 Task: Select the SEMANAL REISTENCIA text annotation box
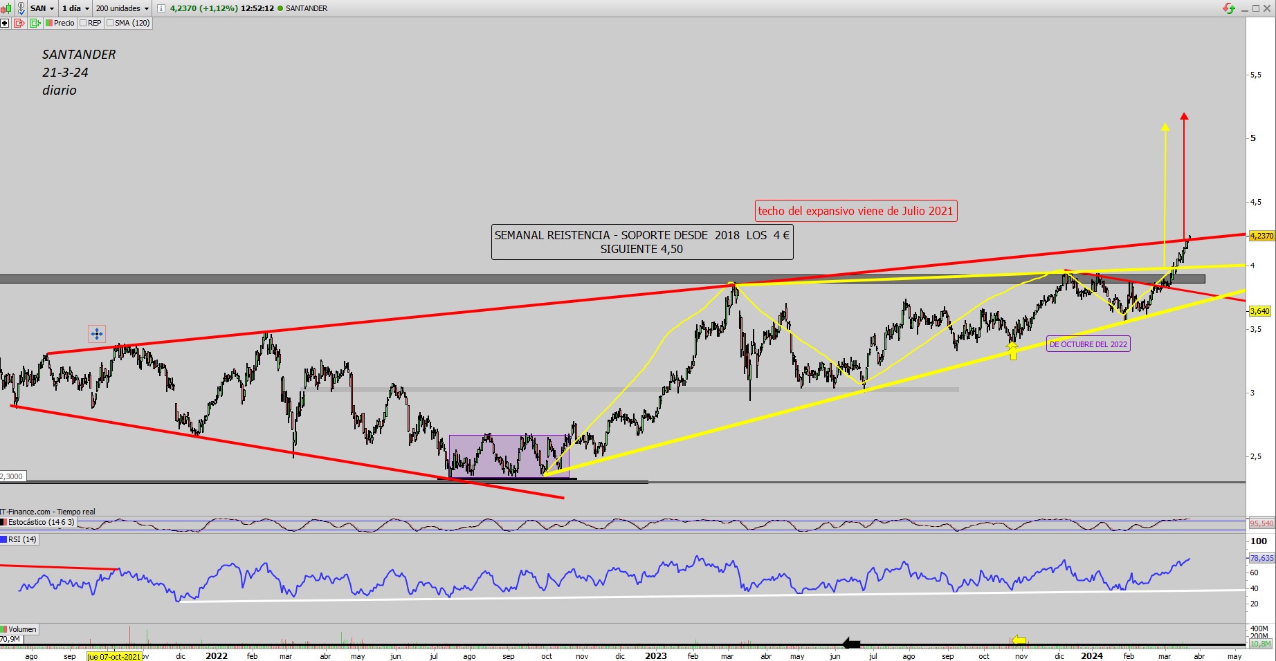[642, 242]
